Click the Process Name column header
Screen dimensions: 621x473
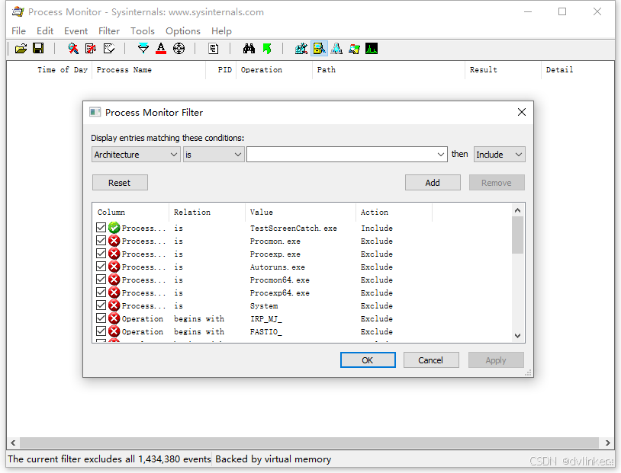[x=149, y=70]
